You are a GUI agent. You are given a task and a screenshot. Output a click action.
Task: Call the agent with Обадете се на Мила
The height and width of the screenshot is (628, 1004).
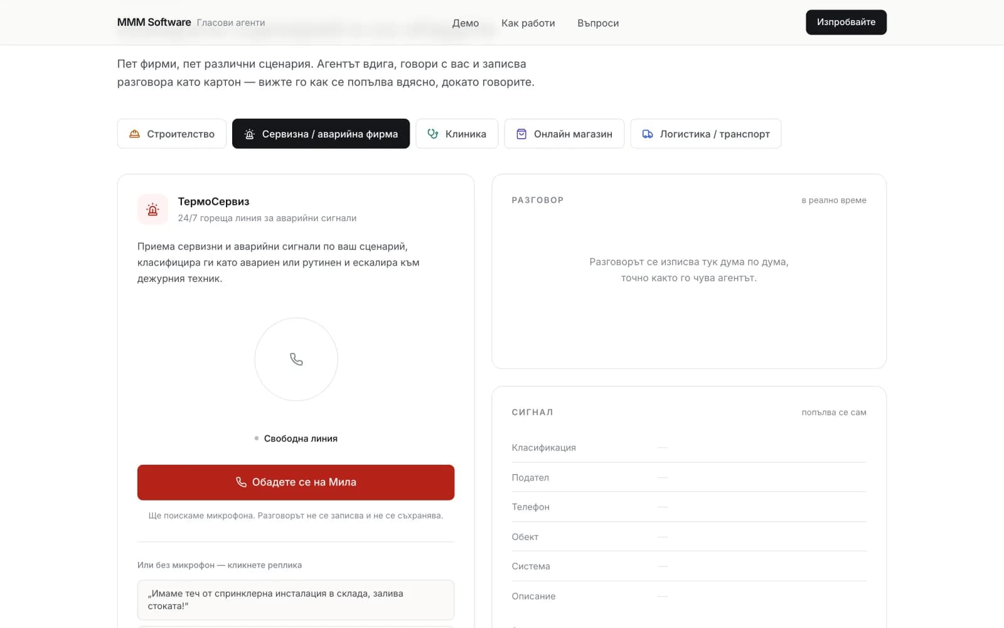[296, 482]
